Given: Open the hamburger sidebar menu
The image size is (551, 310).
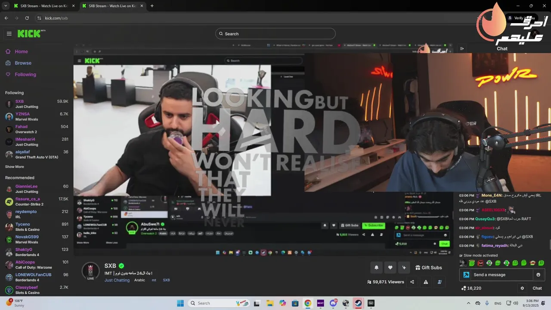Looking at the screenshot, I should [x=9, y=34].
